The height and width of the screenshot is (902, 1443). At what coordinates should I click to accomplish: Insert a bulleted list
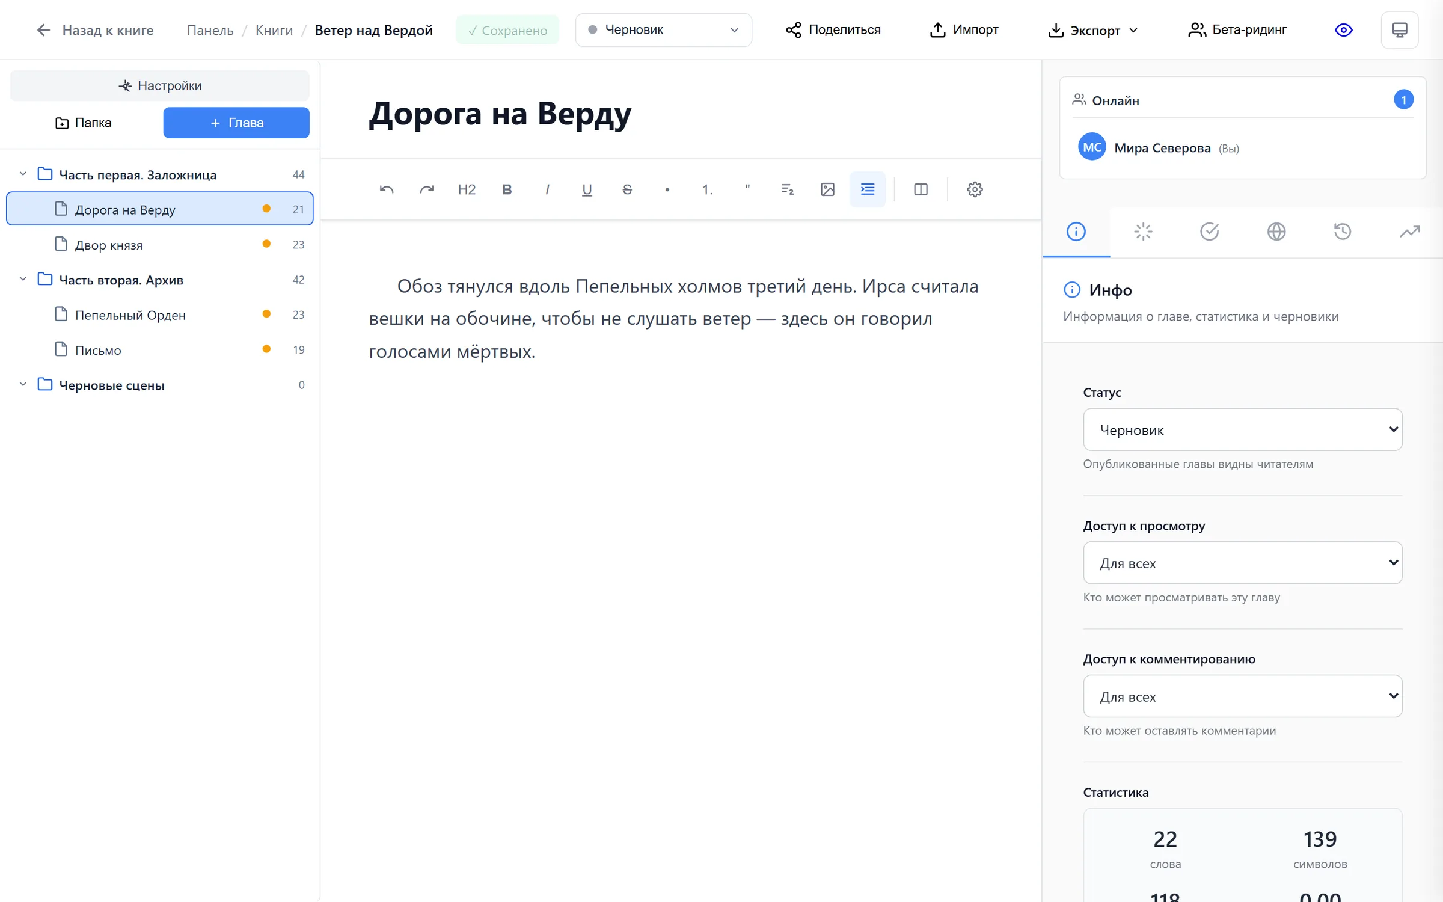667,189
